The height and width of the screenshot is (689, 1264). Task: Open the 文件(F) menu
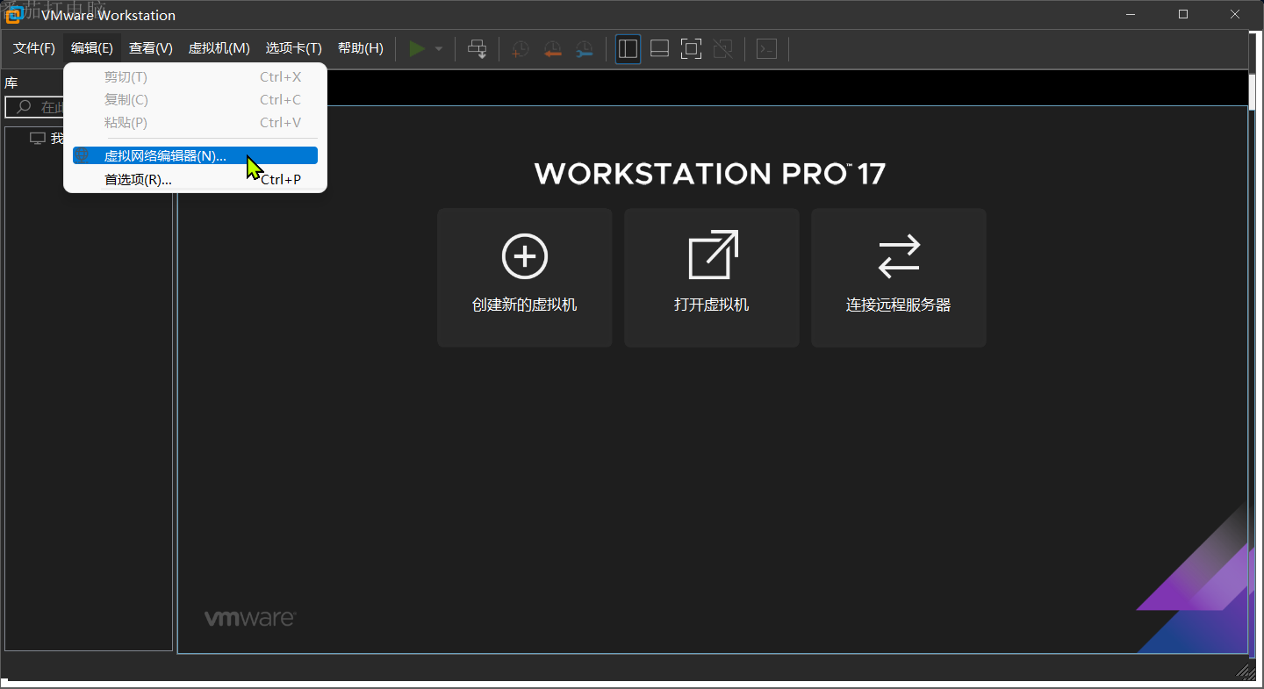(x=34, y=49)
